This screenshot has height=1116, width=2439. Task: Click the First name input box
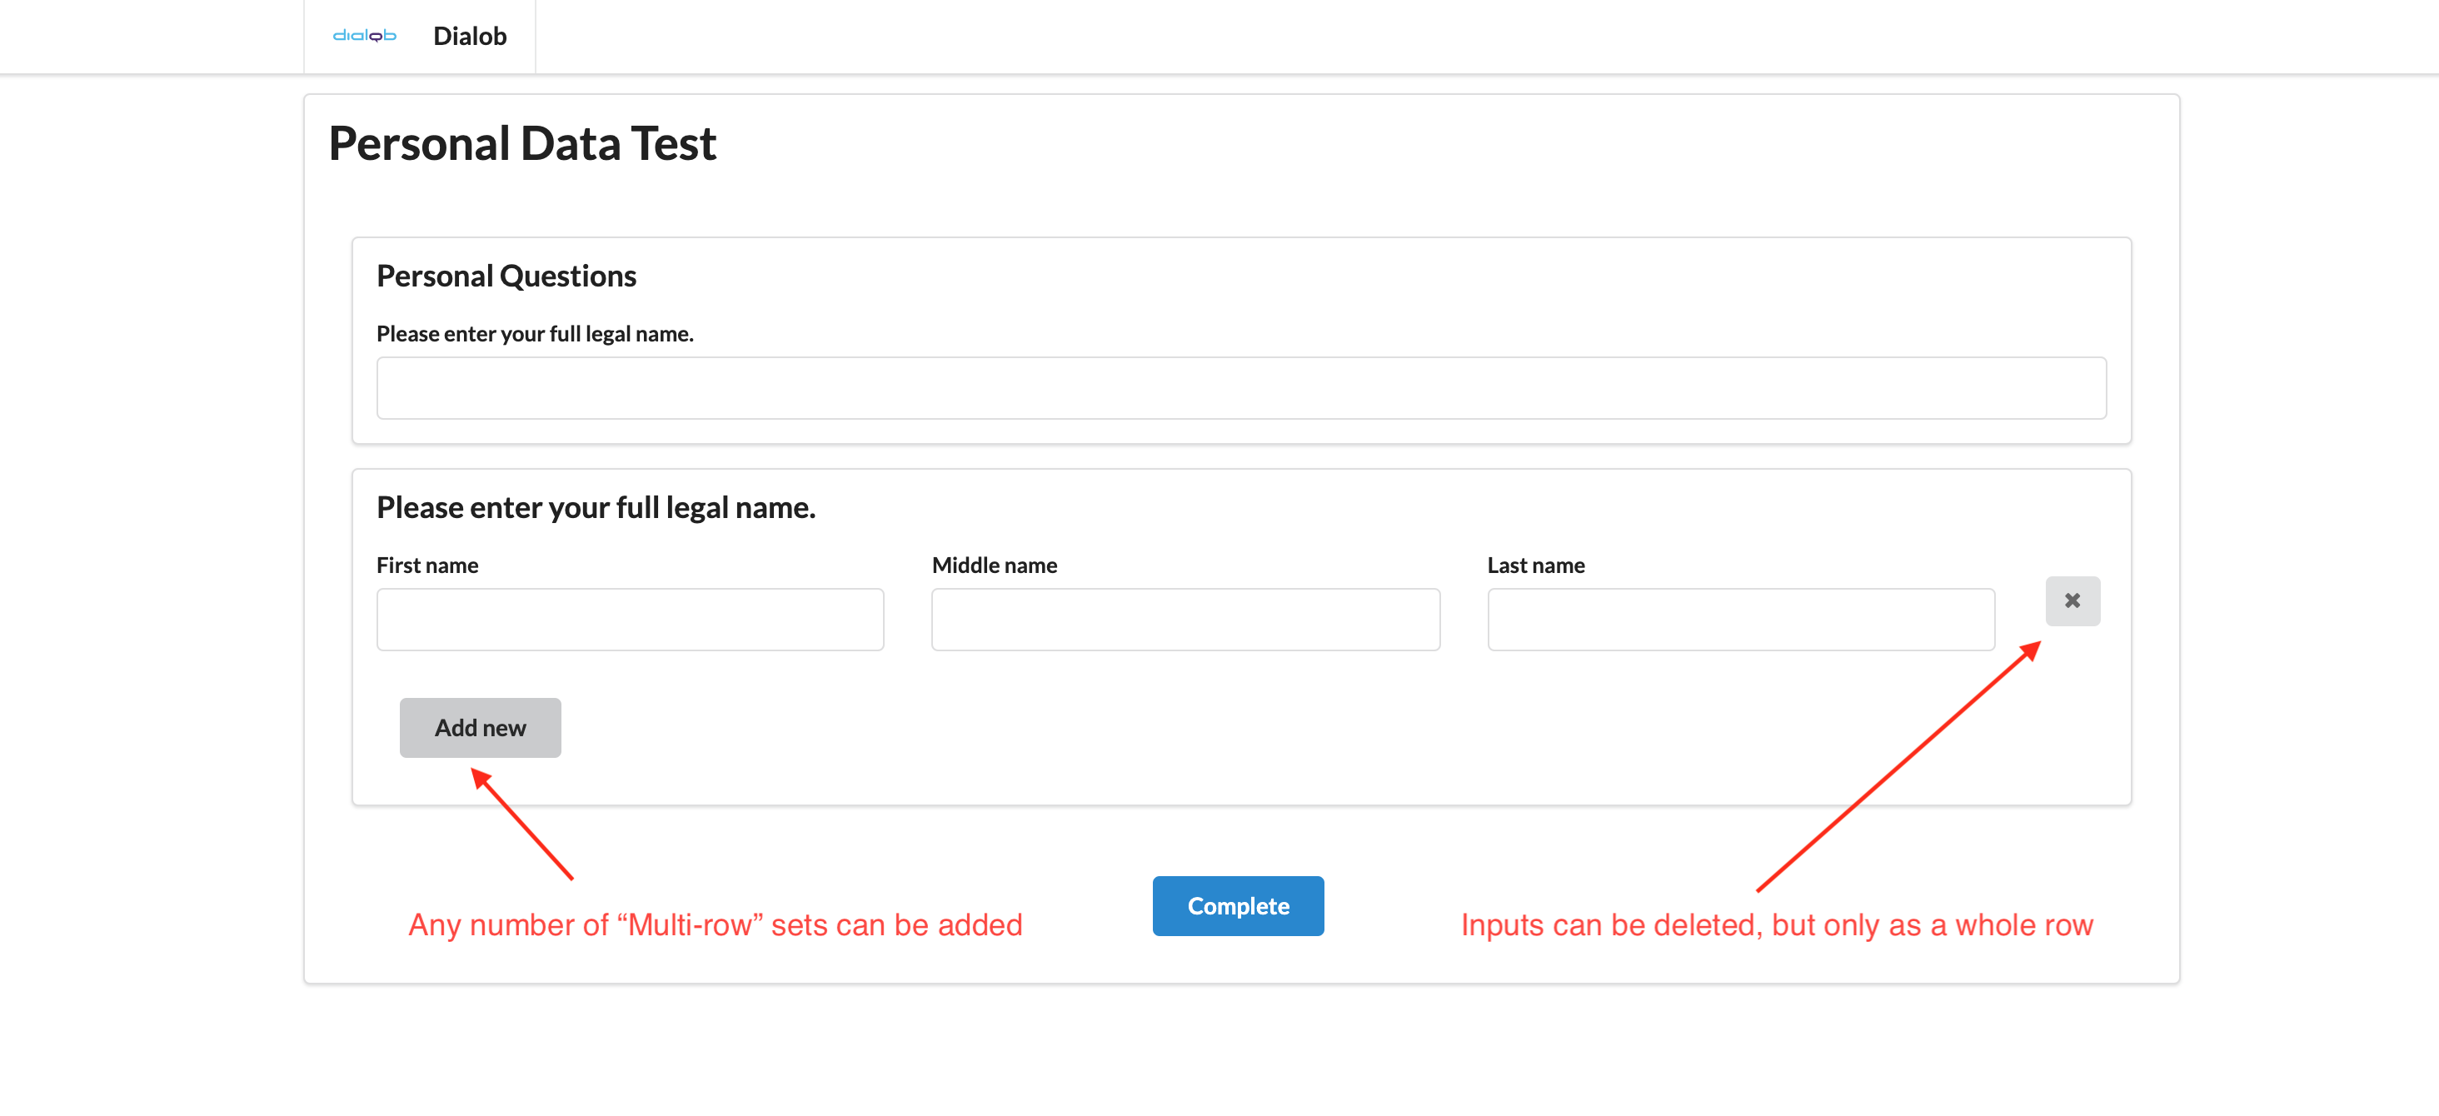(x=630, y=619)
